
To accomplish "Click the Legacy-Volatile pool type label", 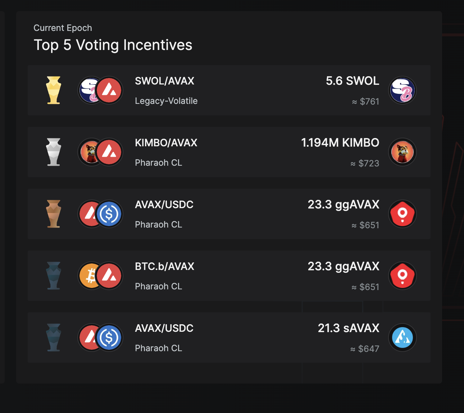I will 166,101.
